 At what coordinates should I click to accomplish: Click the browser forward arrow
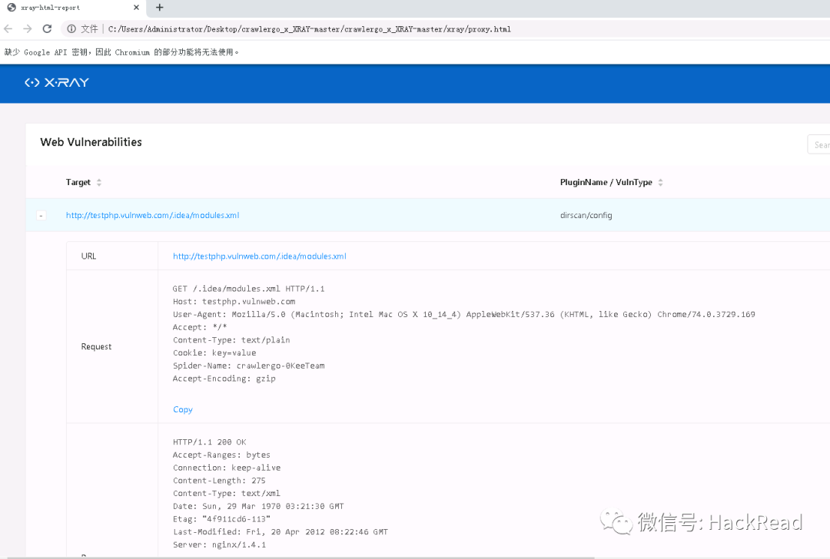(28, 29)
